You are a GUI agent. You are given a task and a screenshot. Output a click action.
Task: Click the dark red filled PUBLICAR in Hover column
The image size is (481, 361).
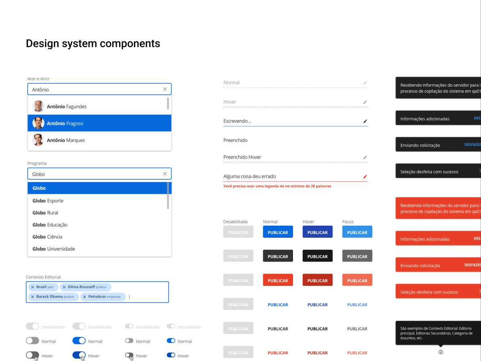(318, 280)
